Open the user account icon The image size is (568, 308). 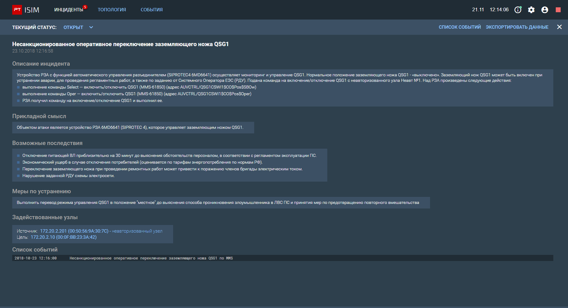[x=545, y=10]
